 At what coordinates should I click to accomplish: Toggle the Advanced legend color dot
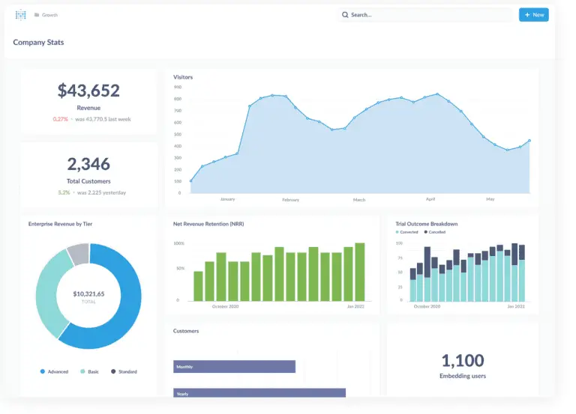pos(43,371)
